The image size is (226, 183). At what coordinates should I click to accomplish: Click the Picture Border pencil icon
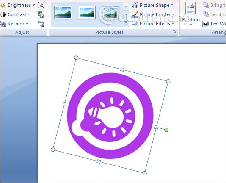click(135, 14)
